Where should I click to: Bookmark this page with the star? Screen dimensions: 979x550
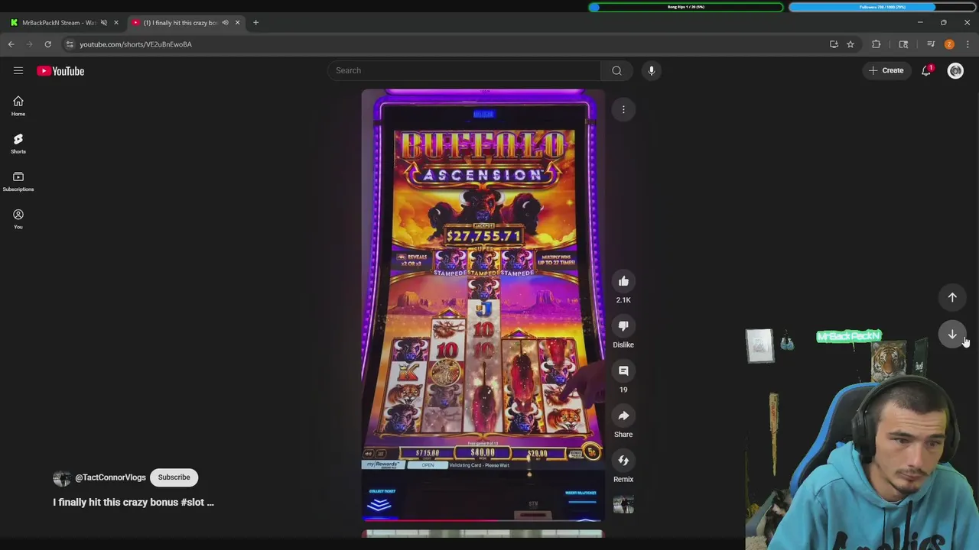click(x=851, y=44)
